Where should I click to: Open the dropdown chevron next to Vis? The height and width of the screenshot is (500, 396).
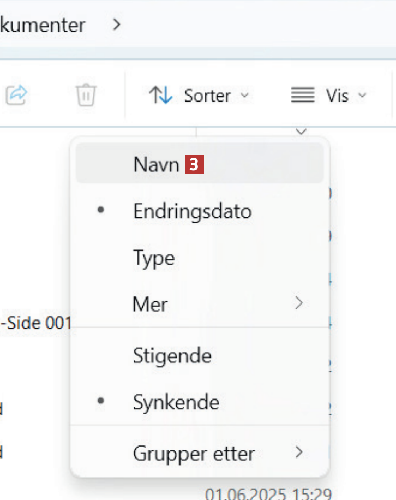pyautogui.click(x=362, y=96)
